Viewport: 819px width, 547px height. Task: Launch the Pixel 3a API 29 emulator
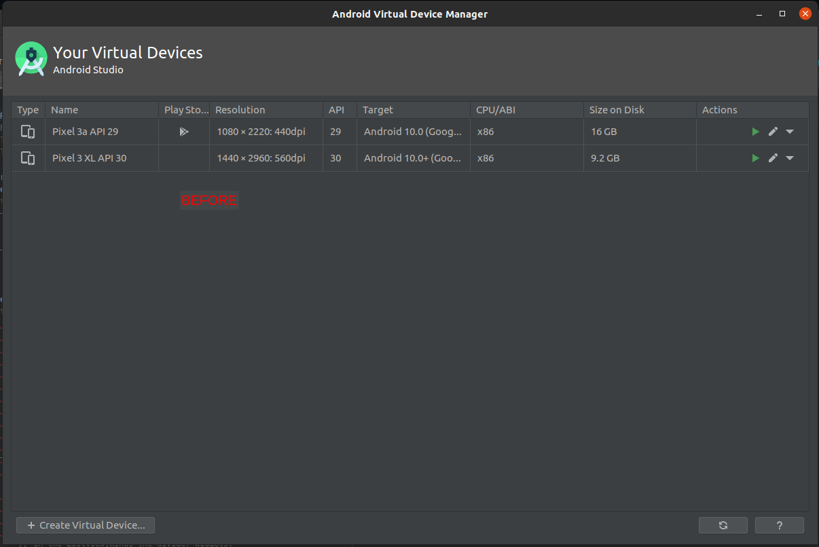tap(755, 132)
